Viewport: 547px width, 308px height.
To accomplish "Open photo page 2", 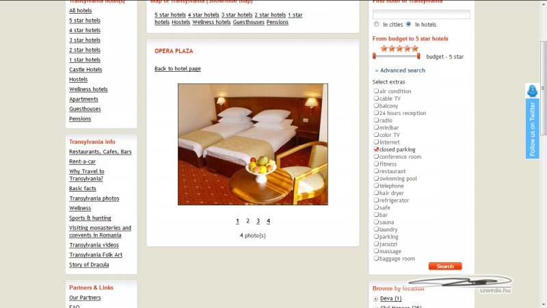I will pyautogui.click(x=248, y=220).
